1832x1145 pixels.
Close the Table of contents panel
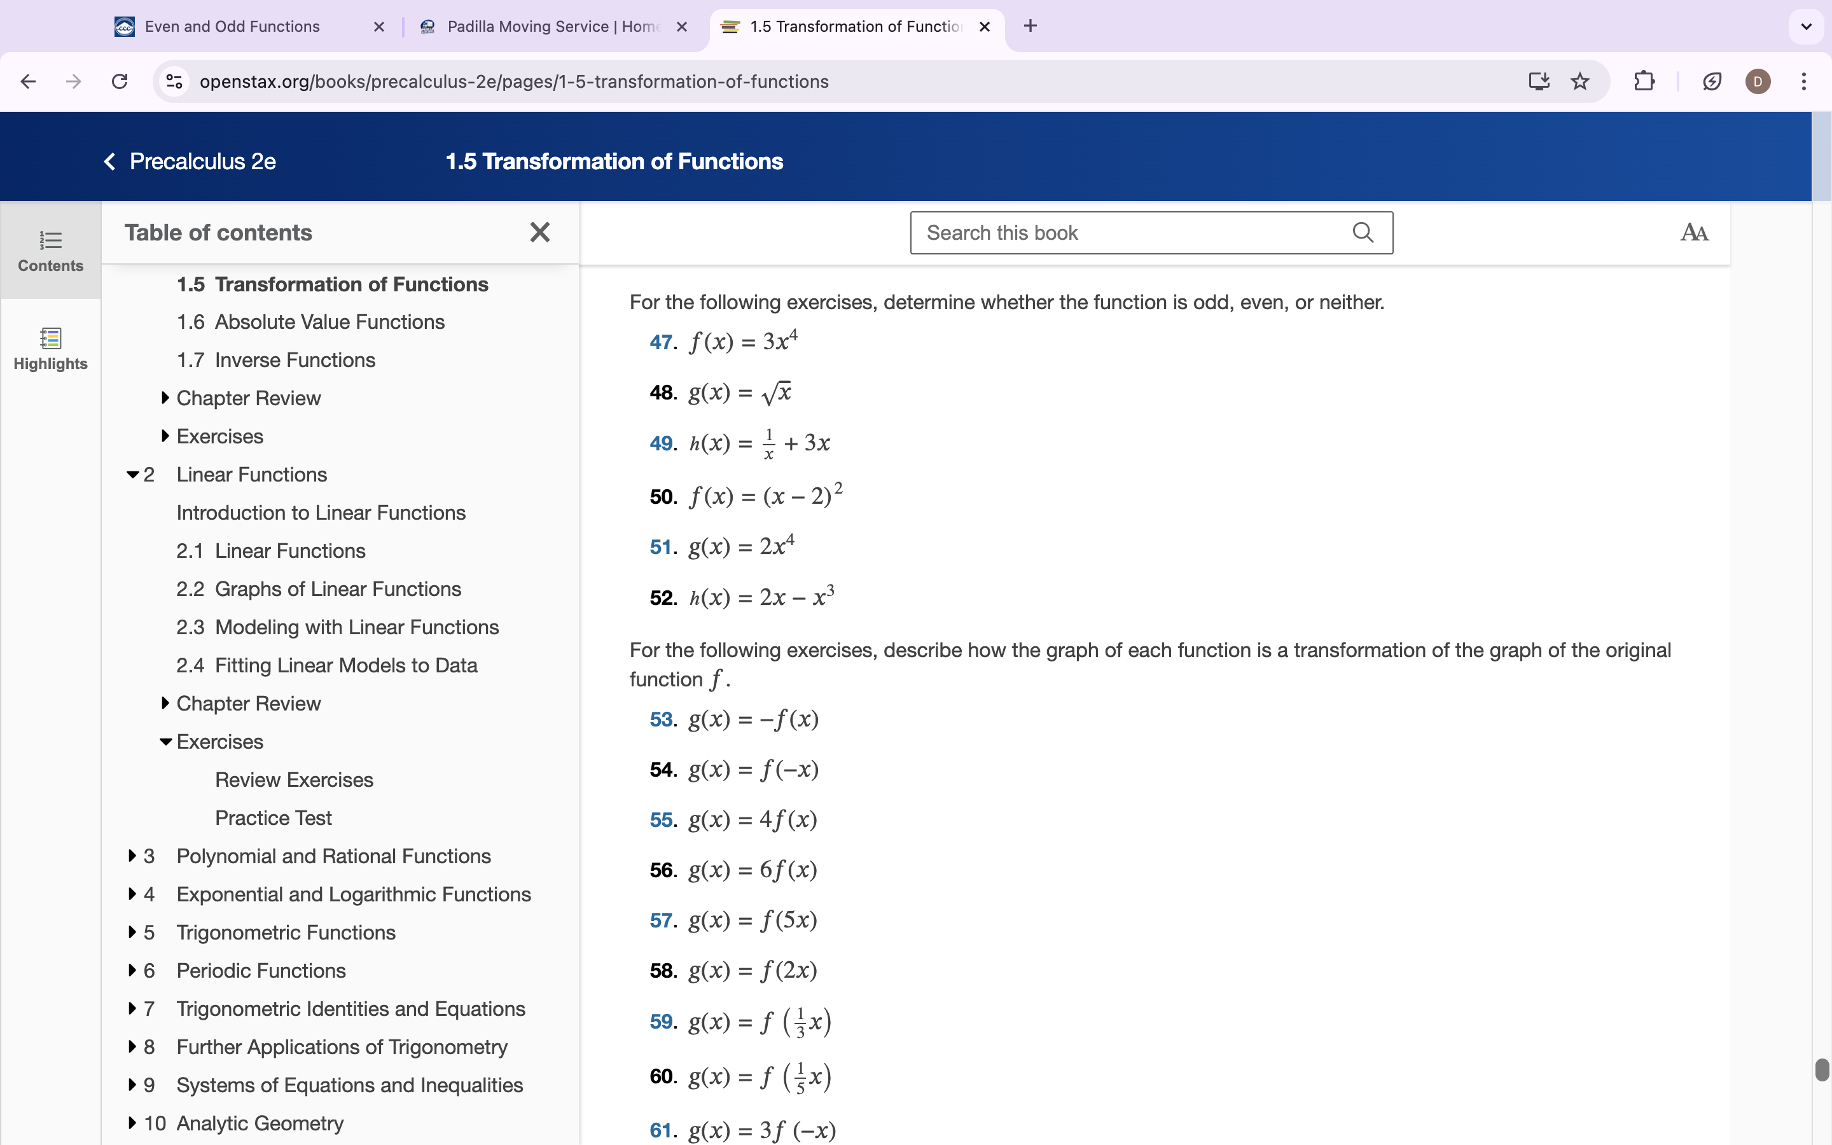pos(540,232)
